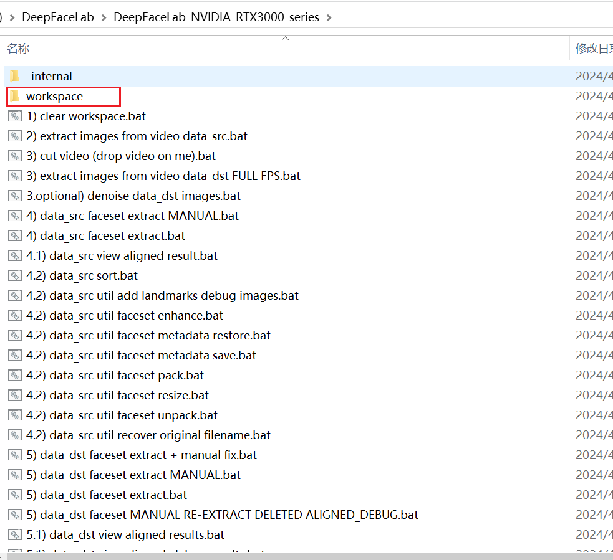The image size is (613, 560).
Task: Click icon of '5) data_dst faceset extract.bat'
Action: 15,495
